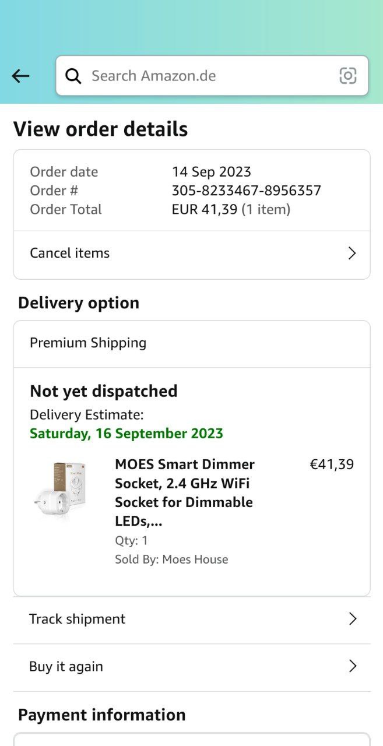Open the camera scan search icon
383x746 pixels.
(x=348, y=76)
